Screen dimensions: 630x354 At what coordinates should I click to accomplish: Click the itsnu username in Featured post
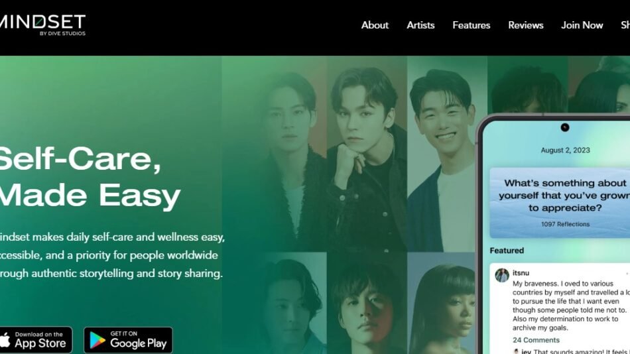[521, 273]
